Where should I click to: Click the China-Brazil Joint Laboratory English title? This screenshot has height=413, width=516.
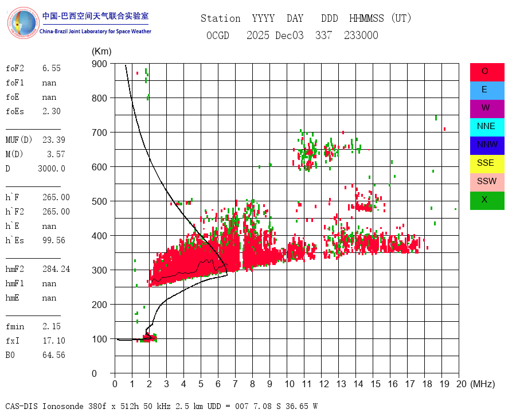pyautogui.click(x=95, y=32)
